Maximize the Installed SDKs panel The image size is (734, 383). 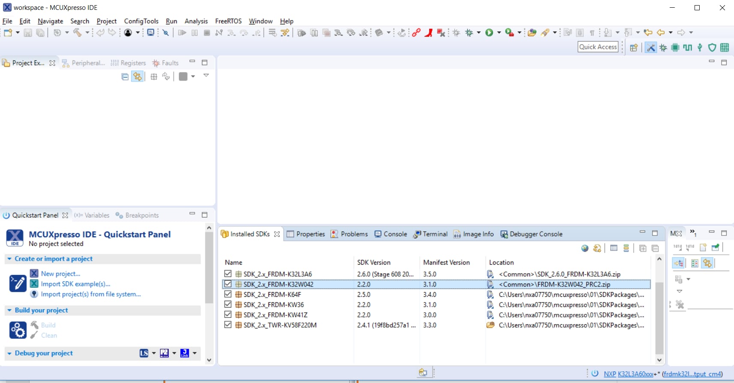655,233
